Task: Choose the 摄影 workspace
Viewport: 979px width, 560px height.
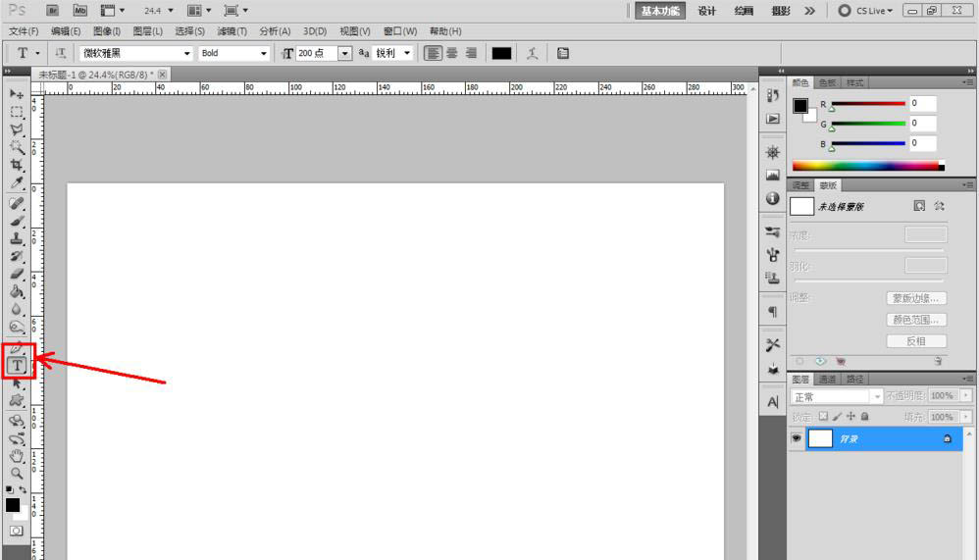Action: [x=781, y=11]
